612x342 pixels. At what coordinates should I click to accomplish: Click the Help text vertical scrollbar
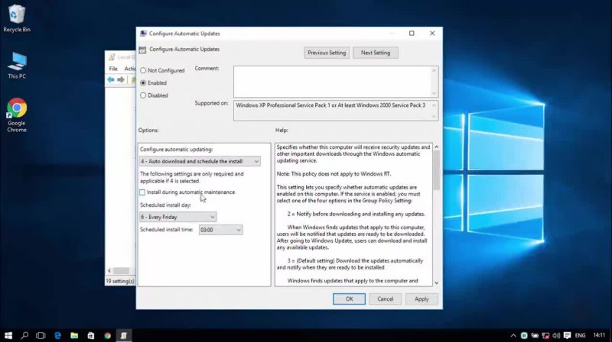pyautogui.click(x=436, y=214)
